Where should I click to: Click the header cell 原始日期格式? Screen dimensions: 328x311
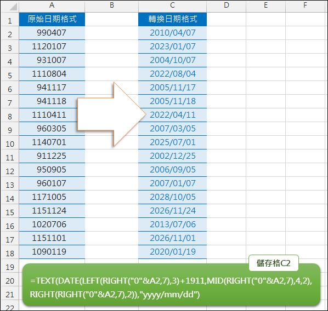[52, 19]
